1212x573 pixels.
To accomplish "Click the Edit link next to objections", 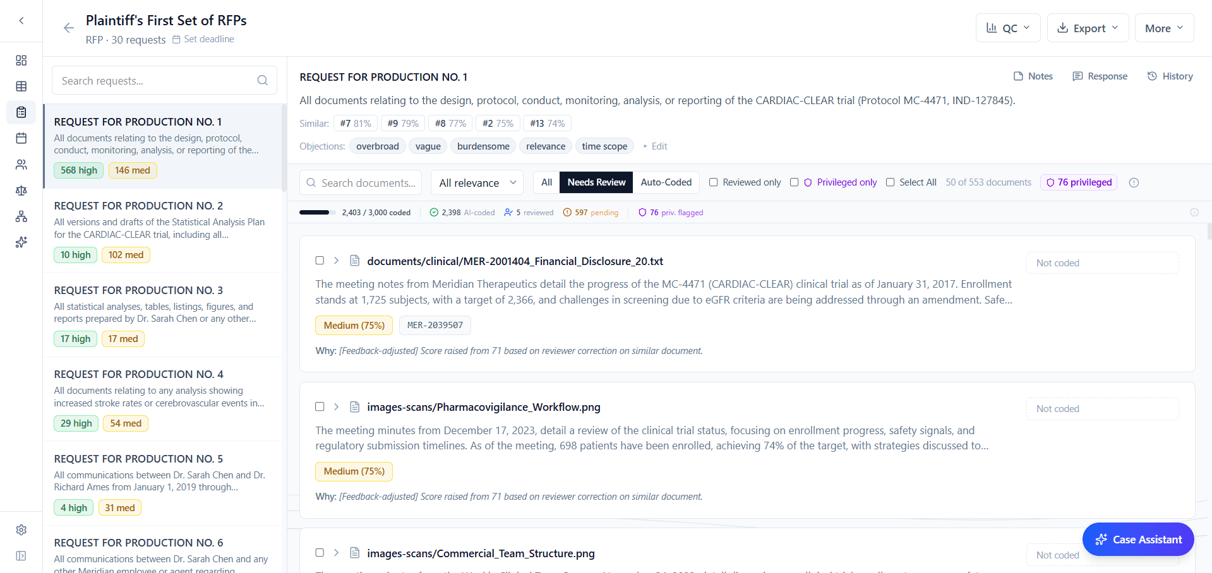I will click(658, 146).
